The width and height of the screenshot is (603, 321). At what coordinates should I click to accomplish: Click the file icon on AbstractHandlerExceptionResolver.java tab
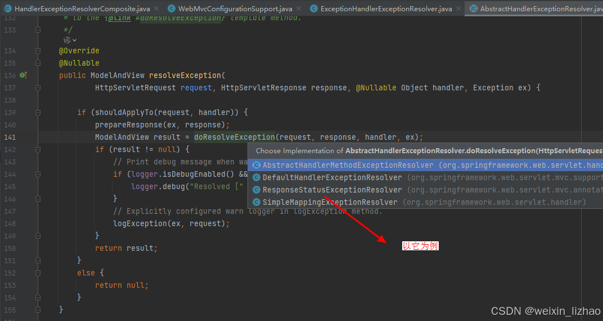[474, 8]
